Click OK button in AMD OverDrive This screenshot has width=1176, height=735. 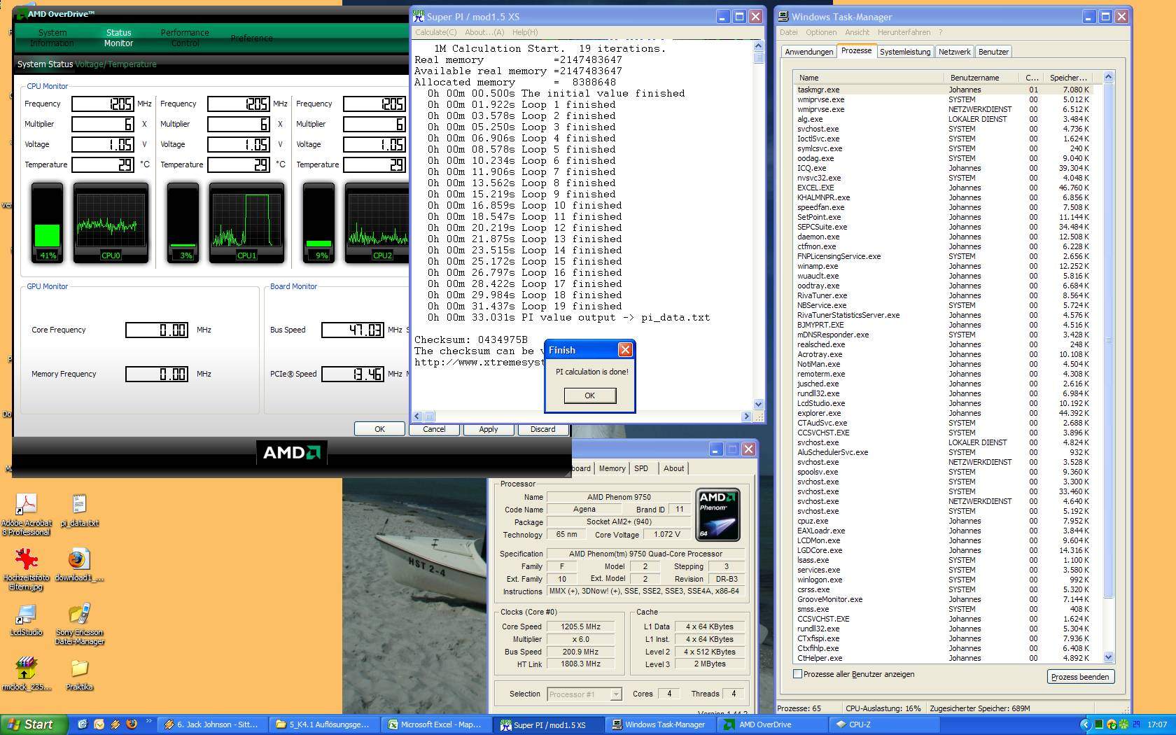(x=379, y=429)
